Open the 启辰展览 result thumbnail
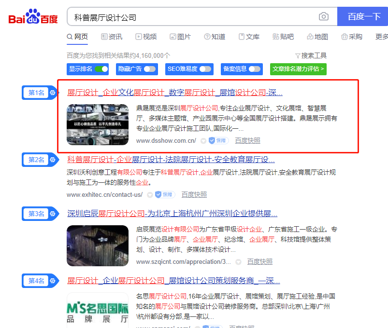Viewport: 388px width, 328px height. (x=98, y=246)
